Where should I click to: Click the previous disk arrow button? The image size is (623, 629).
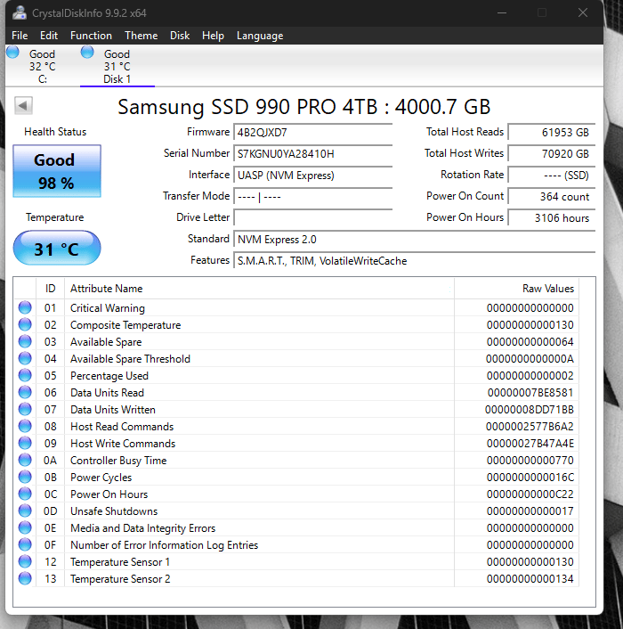coord(23,106)
